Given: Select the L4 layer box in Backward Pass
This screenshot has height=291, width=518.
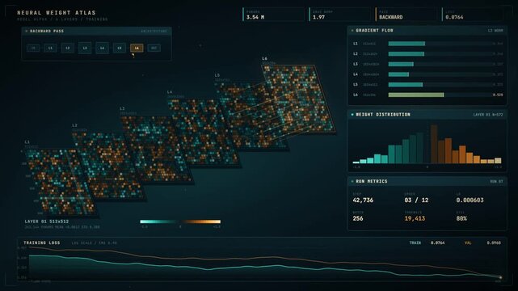Looking at the screenshot, I should pyautogui.click(x=102, y=48).
